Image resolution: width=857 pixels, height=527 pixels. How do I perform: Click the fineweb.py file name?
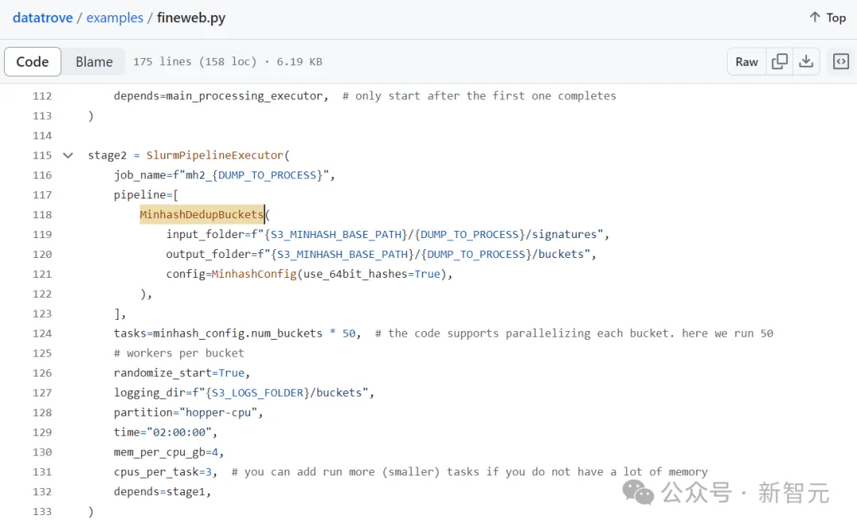(191, 17)
